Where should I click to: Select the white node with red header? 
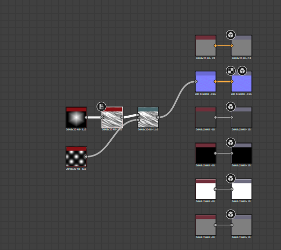tap(206, 189)
